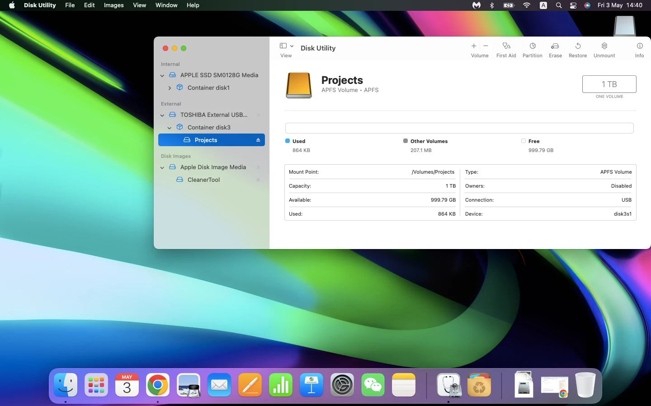
Task: Open System Preferences from the Dock
Action: pos(342,385)
